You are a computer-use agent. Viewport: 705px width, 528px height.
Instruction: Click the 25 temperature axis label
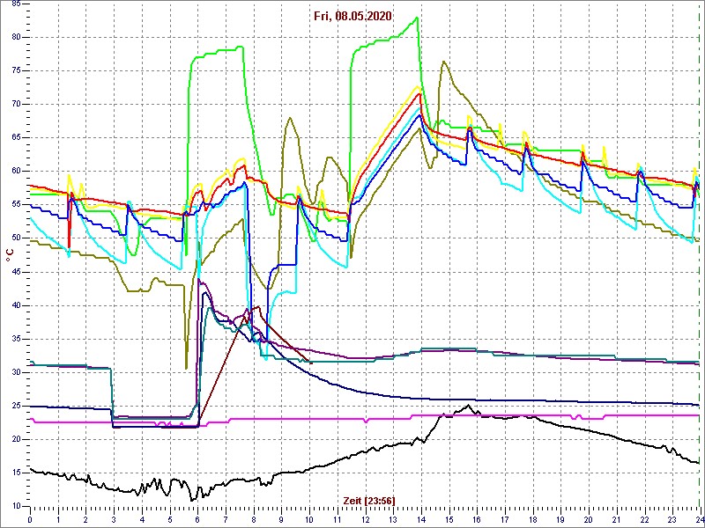coord(15,406)
